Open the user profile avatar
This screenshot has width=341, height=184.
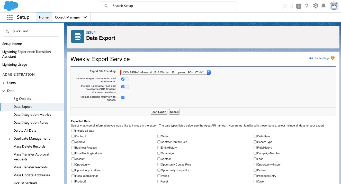click(334, 6)
